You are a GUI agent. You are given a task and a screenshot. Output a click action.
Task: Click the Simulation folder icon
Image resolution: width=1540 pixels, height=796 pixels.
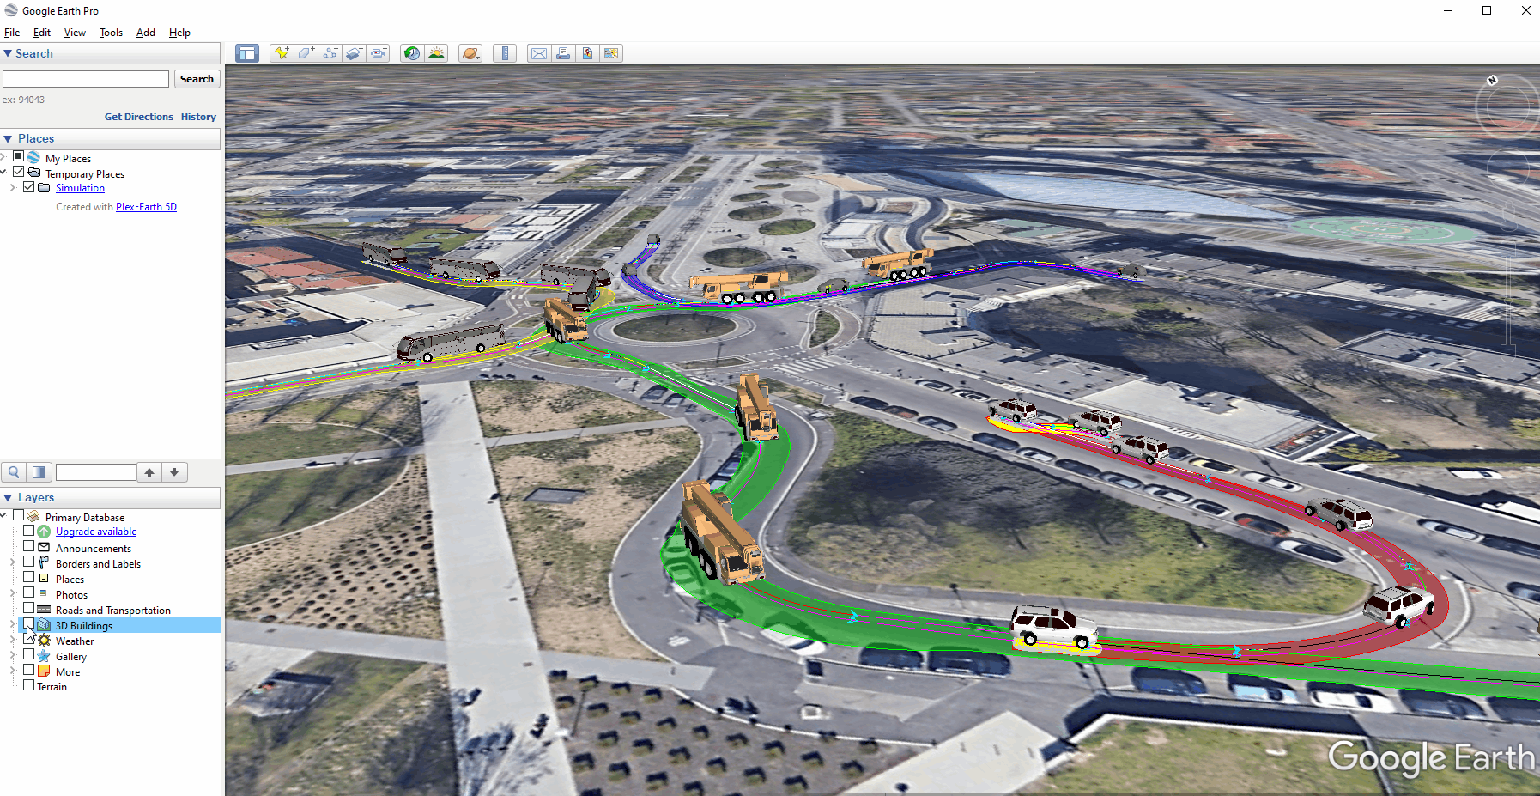(x=44, y=188)
